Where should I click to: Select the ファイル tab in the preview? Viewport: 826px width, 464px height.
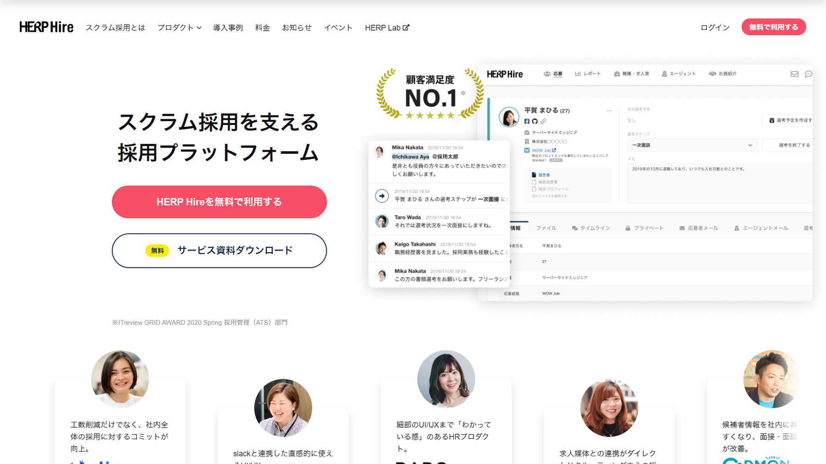[546, 228]
